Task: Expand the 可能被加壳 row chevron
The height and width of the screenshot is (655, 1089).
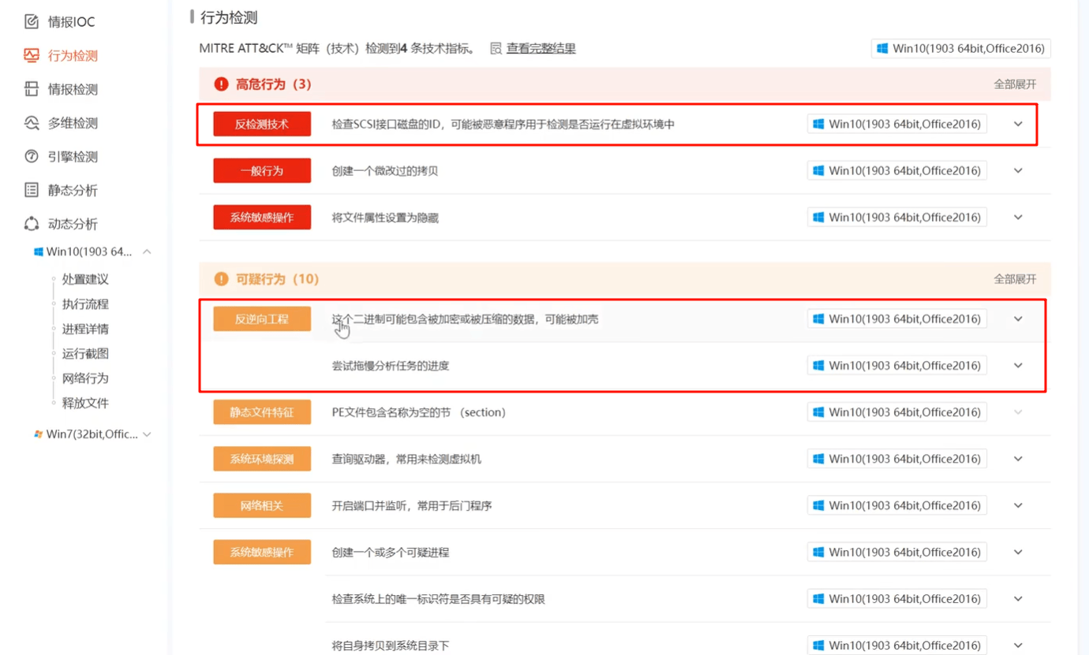Action: [1018, 318]
